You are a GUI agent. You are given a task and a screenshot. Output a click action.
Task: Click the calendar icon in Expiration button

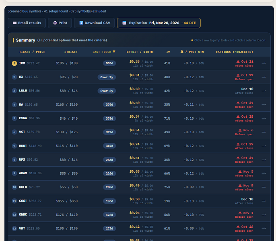[124, 23]
